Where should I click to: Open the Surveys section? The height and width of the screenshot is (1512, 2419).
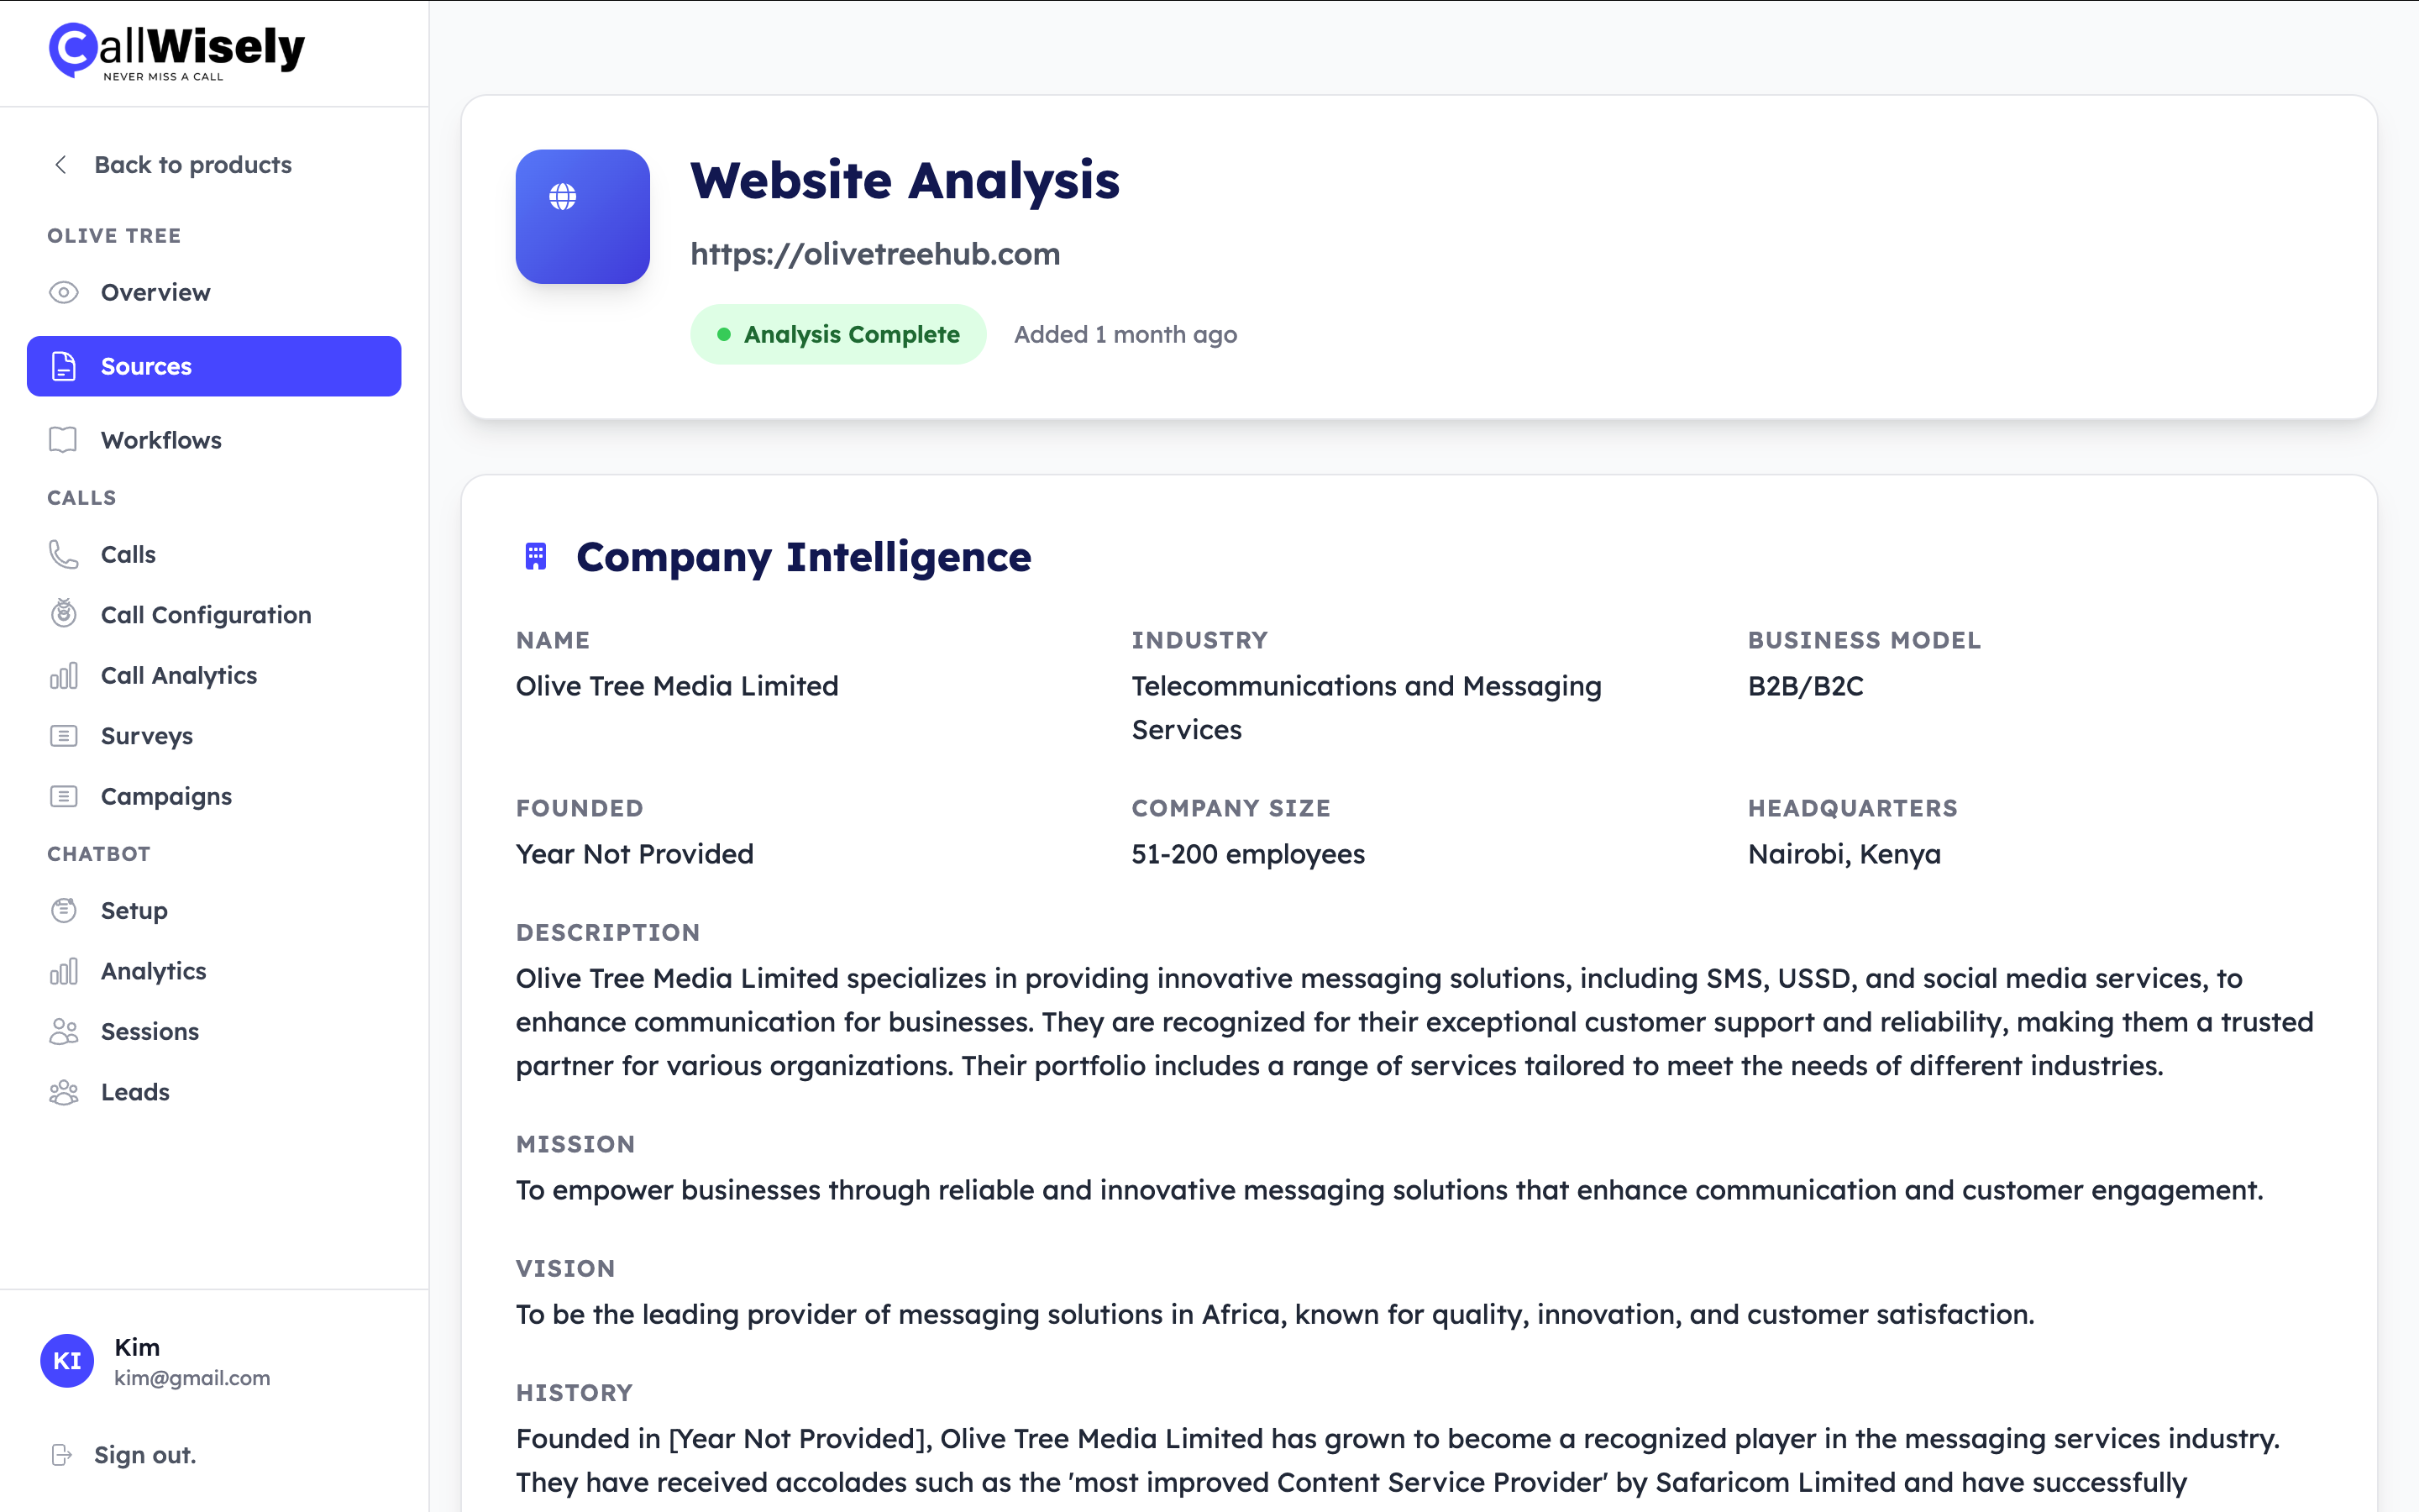[146, 737]
